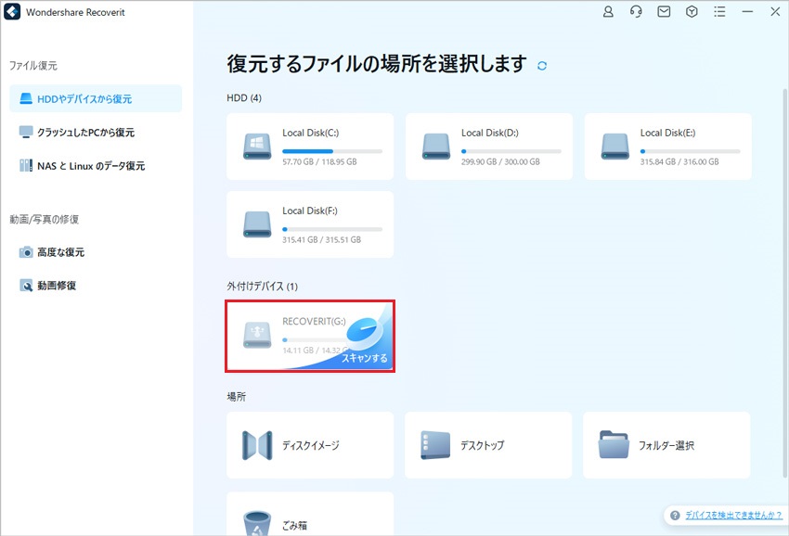789x536 pixels.
Task: Open the mail feedback icon
Action: [664, 11]
